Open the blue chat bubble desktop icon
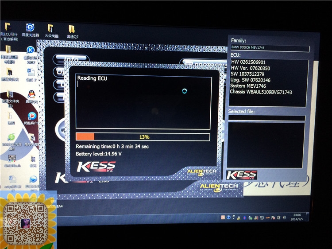Screen dimensions: 332x249 point(33,182)
